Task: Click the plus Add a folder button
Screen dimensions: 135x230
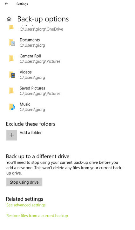Action: 12,135
